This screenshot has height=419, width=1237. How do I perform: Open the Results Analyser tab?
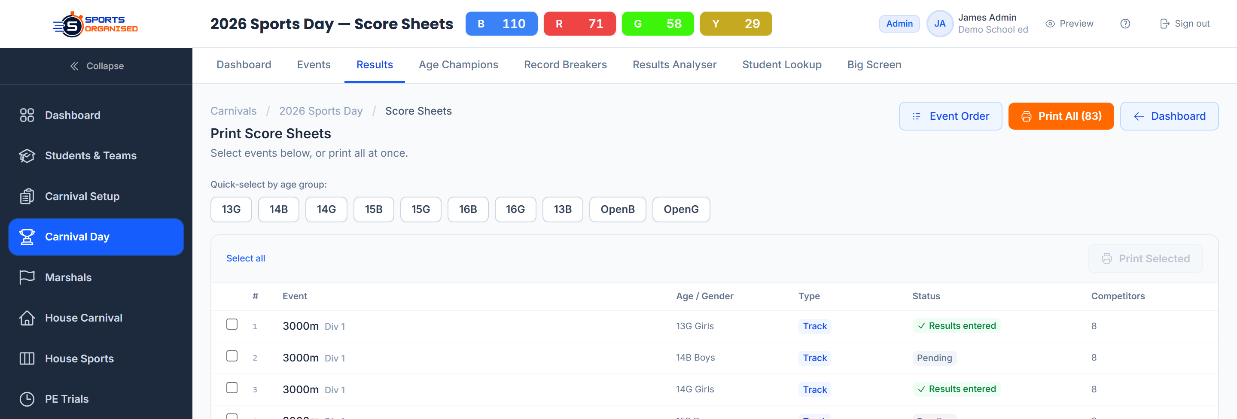click(x=674, y=65)
